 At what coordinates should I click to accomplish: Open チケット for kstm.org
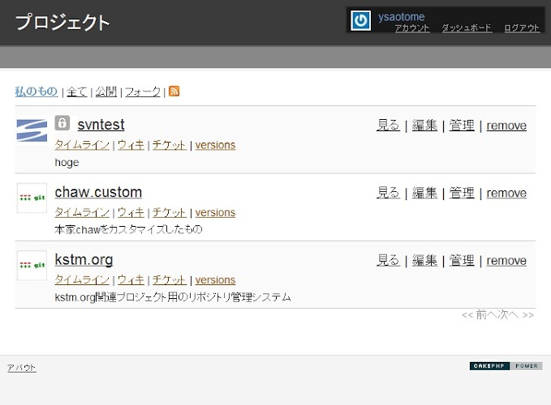[170, 279]
